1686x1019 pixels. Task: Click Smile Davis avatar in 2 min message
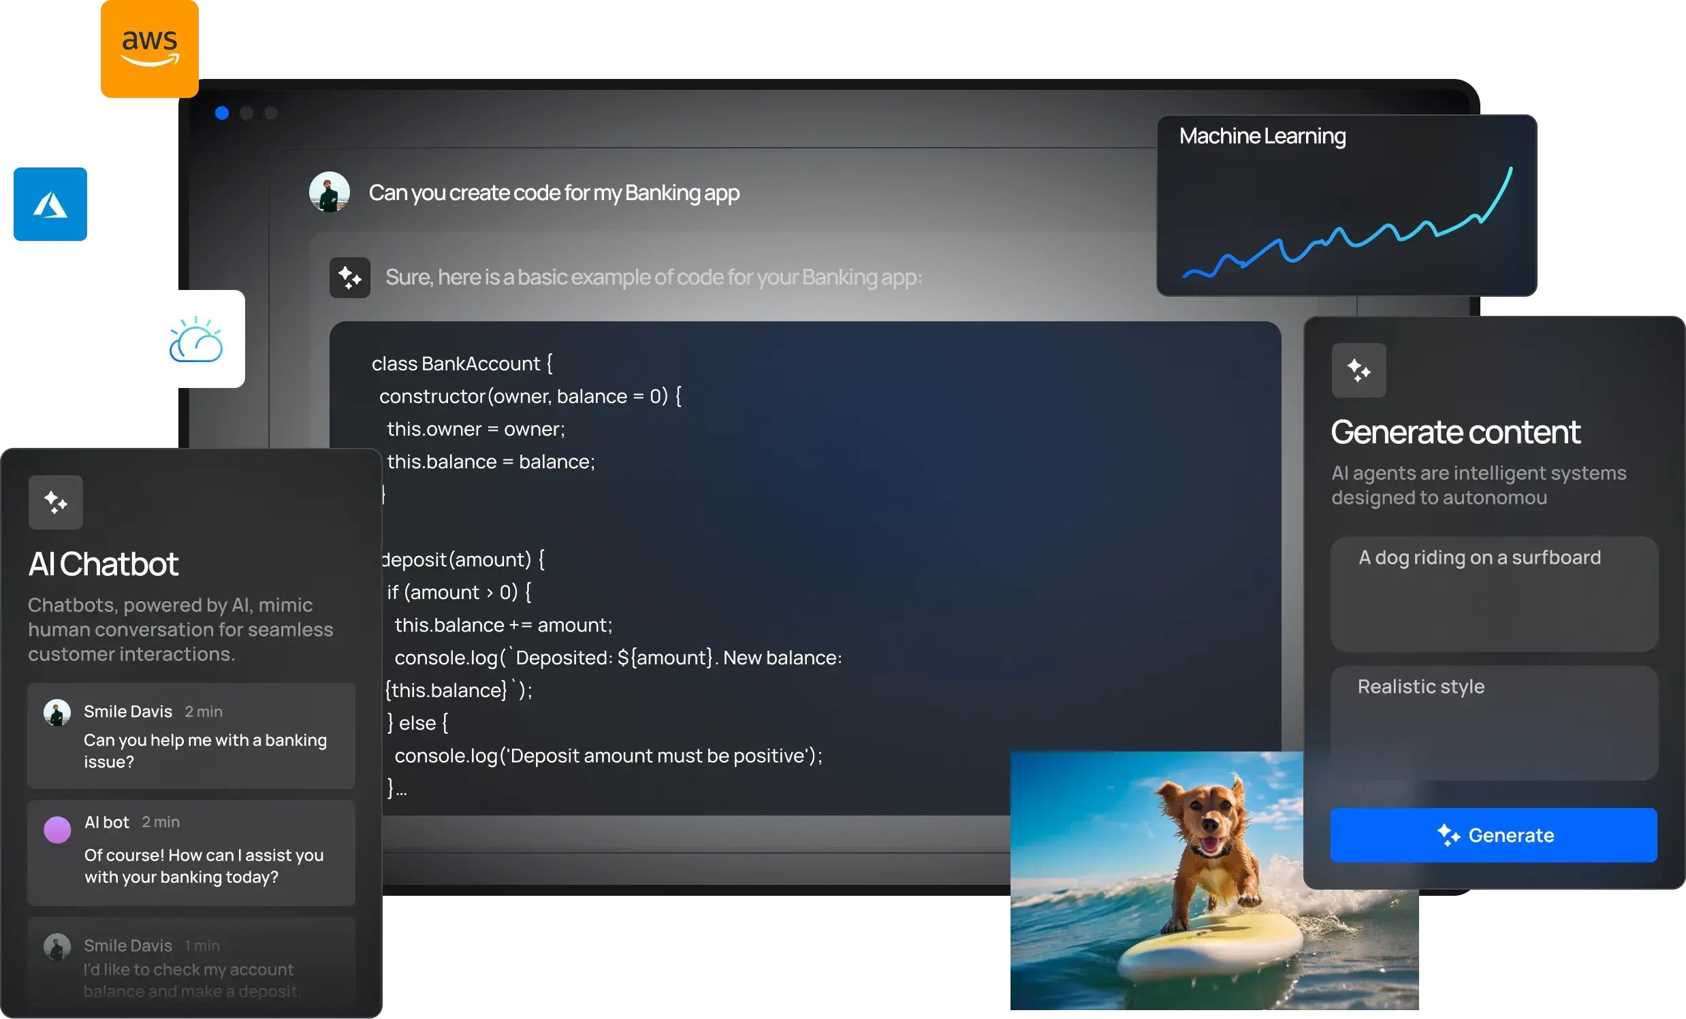(x=57, y=713)
